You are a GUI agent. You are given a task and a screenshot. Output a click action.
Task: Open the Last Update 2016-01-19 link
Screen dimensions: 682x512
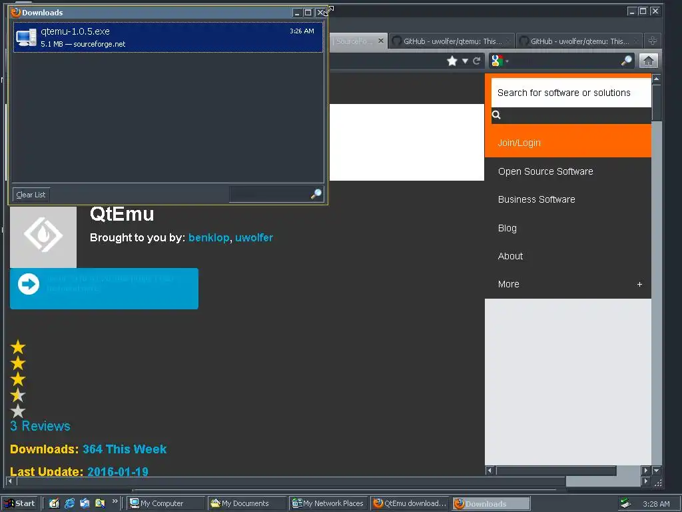coord(118,471)
